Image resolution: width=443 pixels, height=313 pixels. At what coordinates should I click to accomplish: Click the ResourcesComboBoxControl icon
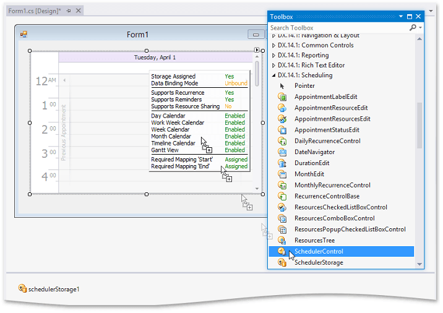[282, 218]
